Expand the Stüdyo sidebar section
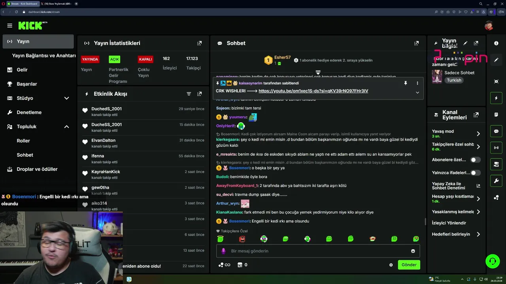The image size is (506, 284). [66, 98]
